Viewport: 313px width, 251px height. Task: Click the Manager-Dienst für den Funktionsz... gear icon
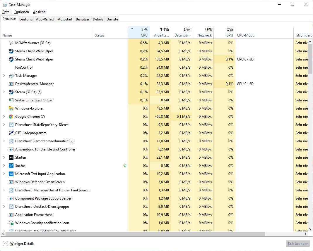pyautogui.click(x=11, y=190)
